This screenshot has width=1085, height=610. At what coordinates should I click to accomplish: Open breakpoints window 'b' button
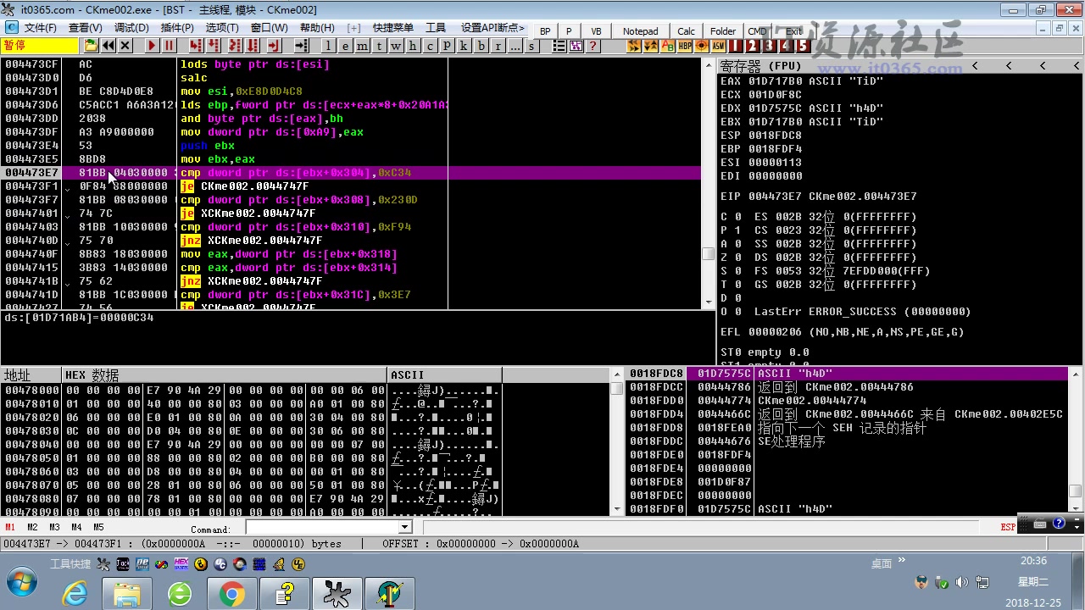tap(481, 46)
